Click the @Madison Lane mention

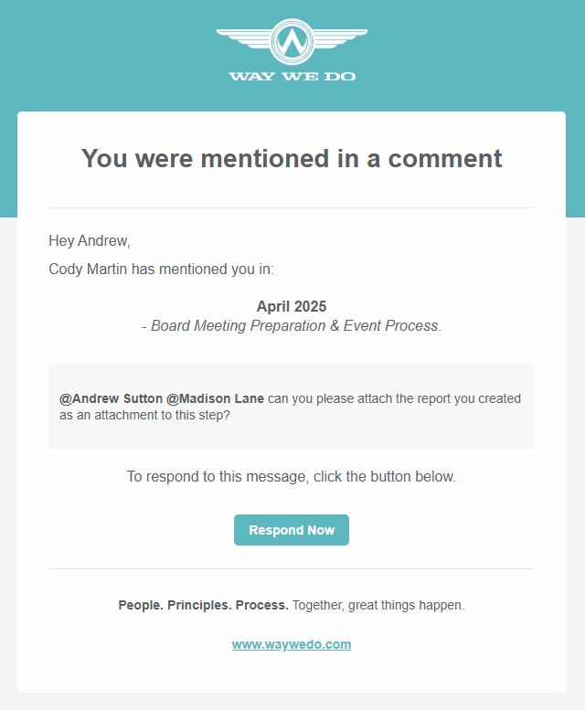(215, 398)
